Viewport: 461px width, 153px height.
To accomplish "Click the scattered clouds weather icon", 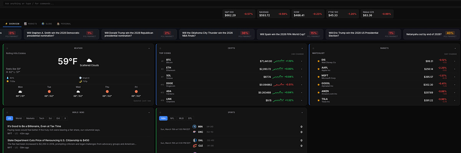I will pos(89,60).
